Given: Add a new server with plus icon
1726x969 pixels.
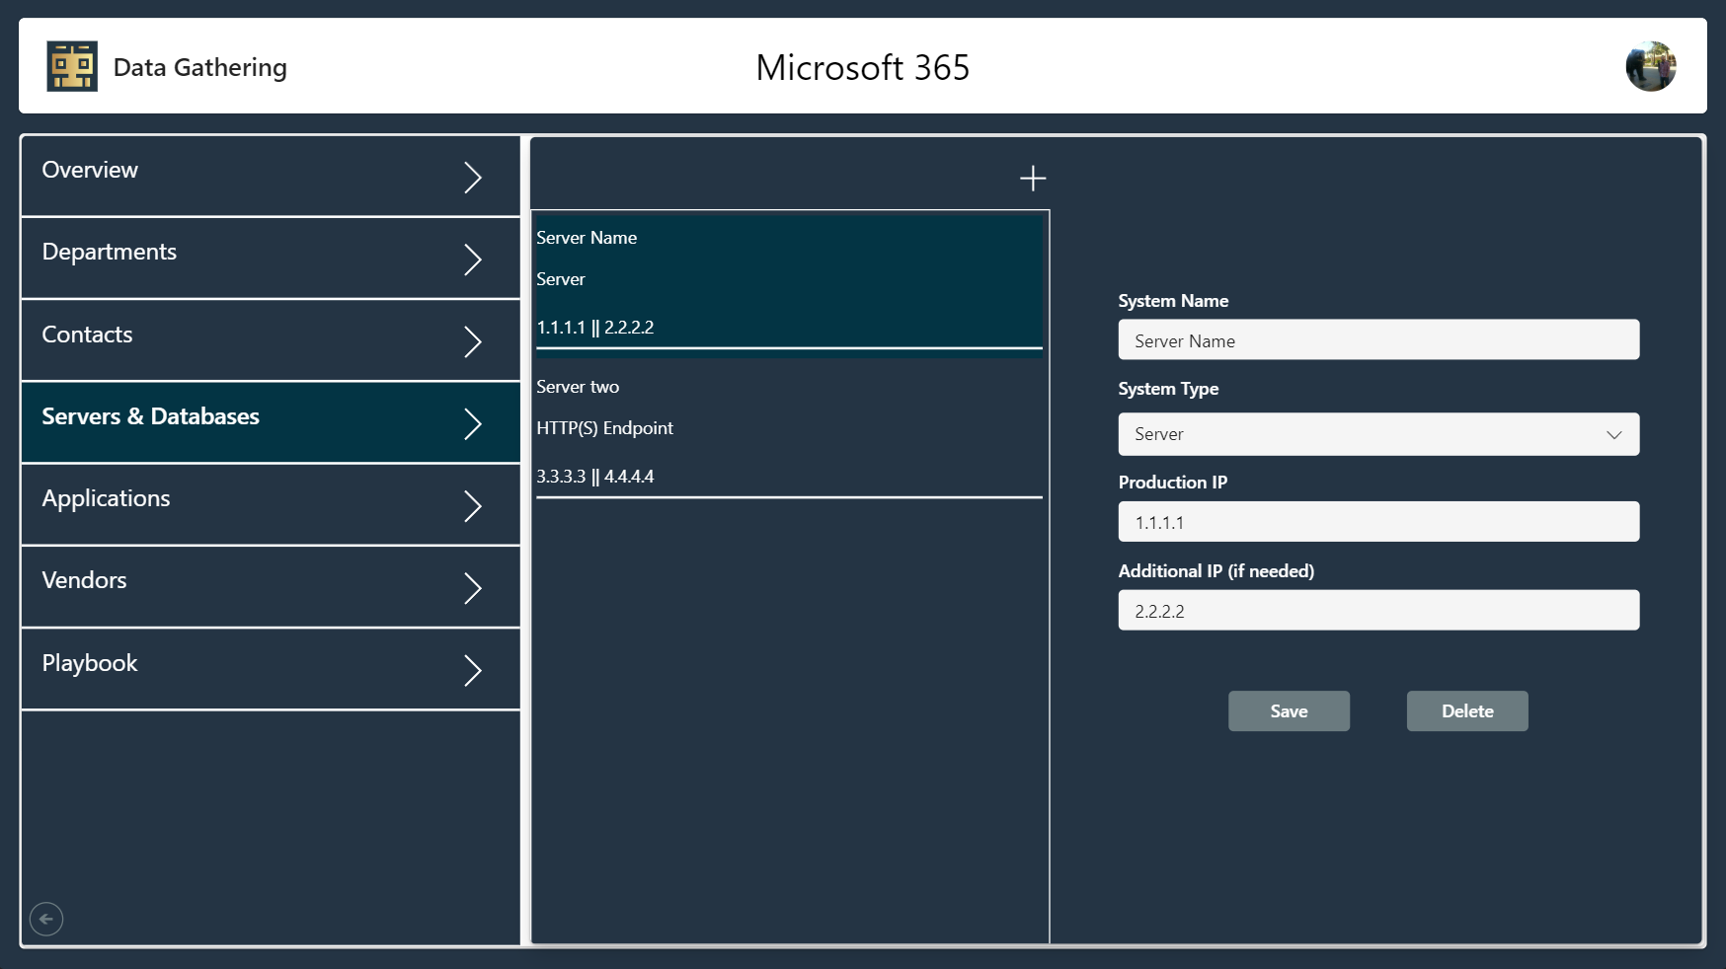Looking at the screenshot, I should [x=1033, y=178].
